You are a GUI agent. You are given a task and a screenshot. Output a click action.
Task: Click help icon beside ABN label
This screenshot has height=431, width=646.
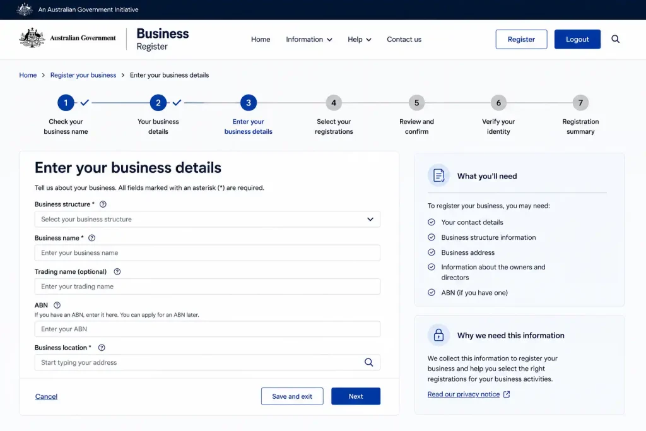57,305
